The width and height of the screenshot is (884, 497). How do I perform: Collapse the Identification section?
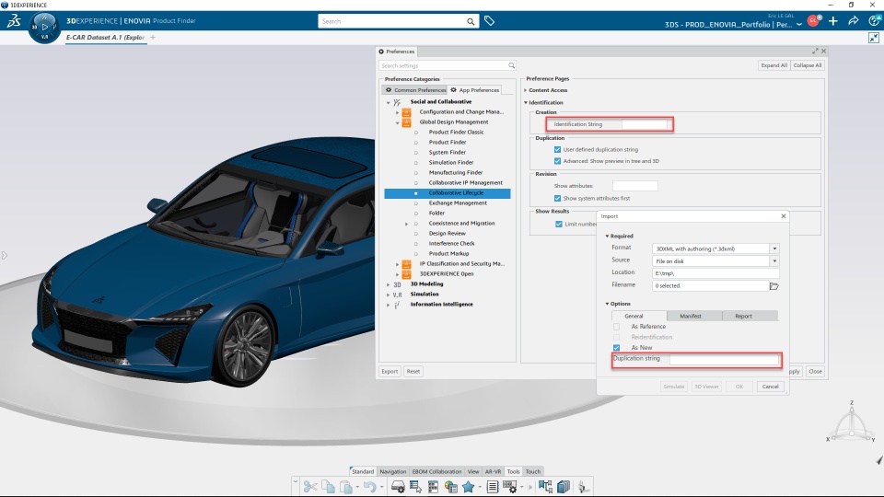pos(526,102)
